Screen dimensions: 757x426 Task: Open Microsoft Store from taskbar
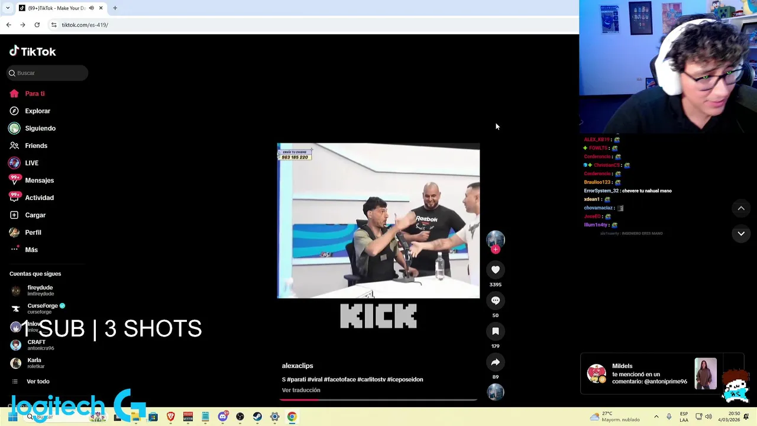coord(153,417)
